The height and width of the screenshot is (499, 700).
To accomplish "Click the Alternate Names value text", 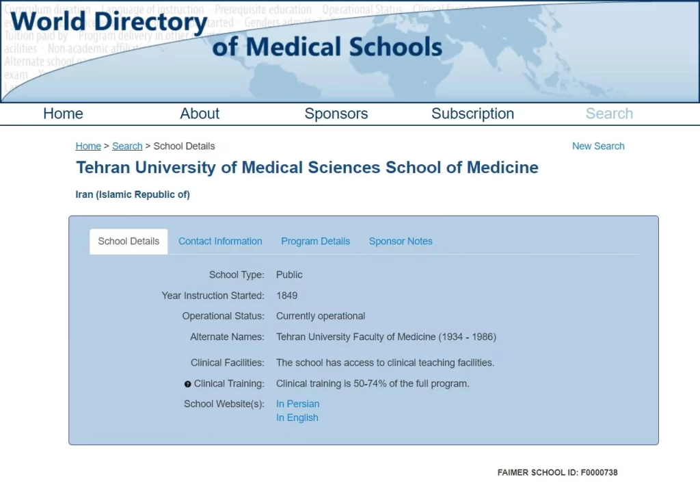I will 386,337.
